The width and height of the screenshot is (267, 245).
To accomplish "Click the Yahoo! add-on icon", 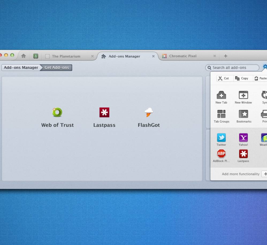I will pyautogui.click(x=243, y=138).
